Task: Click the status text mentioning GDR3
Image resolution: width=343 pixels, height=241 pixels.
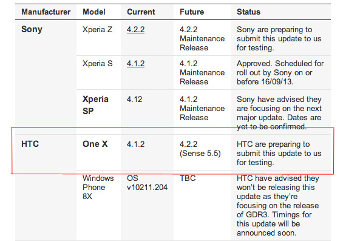Action: (278, 206)
